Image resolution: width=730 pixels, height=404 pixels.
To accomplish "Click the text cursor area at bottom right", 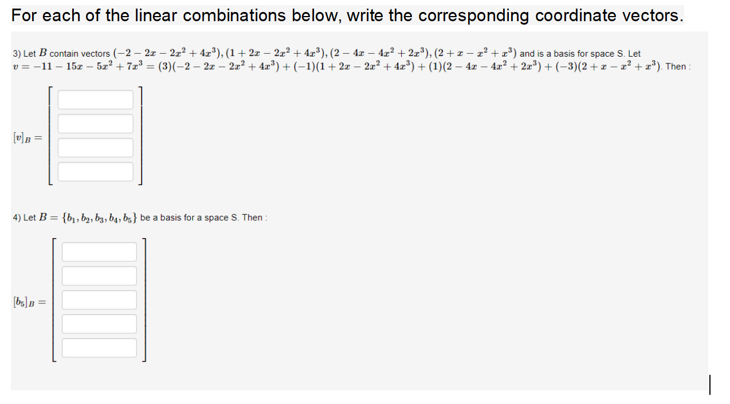I will 710,385.
